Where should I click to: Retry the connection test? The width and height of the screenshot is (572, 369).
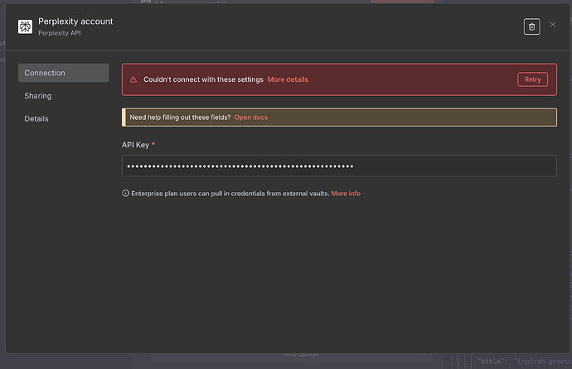tap(532, 79)
